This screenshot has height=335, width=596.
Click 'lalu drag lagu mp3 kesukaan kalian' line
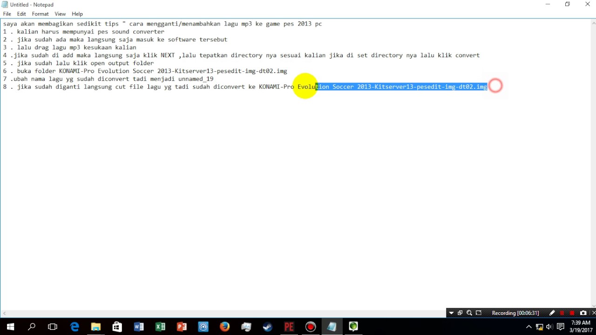(x=76, y=47)
